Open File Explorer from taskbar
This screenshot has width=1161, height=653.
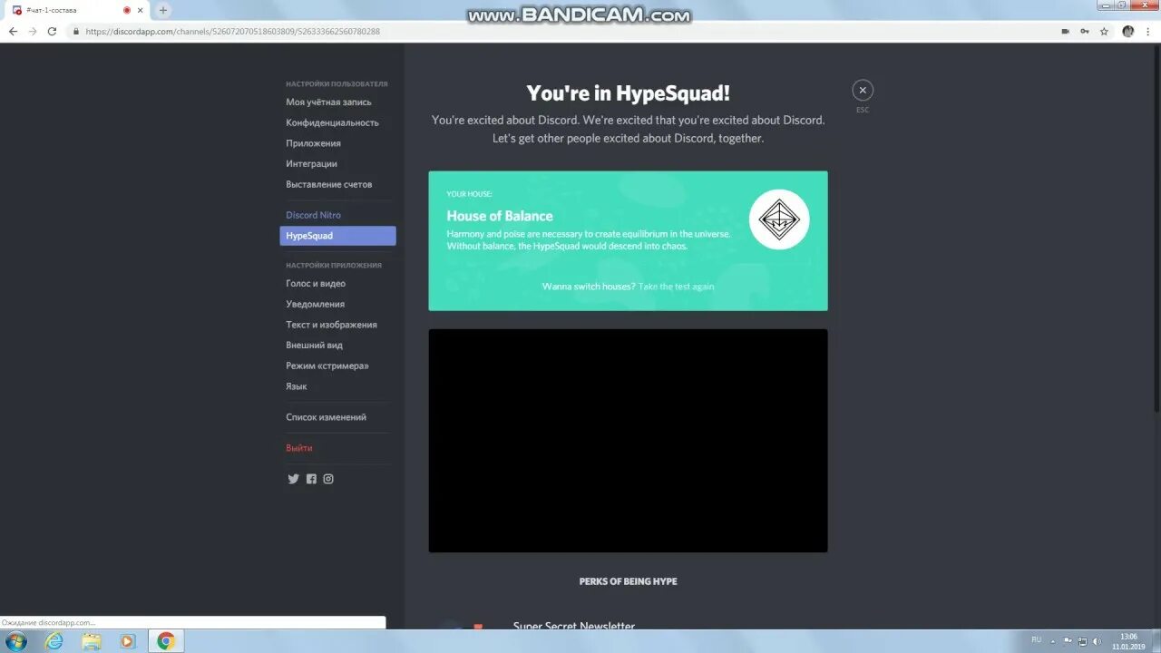92,641
